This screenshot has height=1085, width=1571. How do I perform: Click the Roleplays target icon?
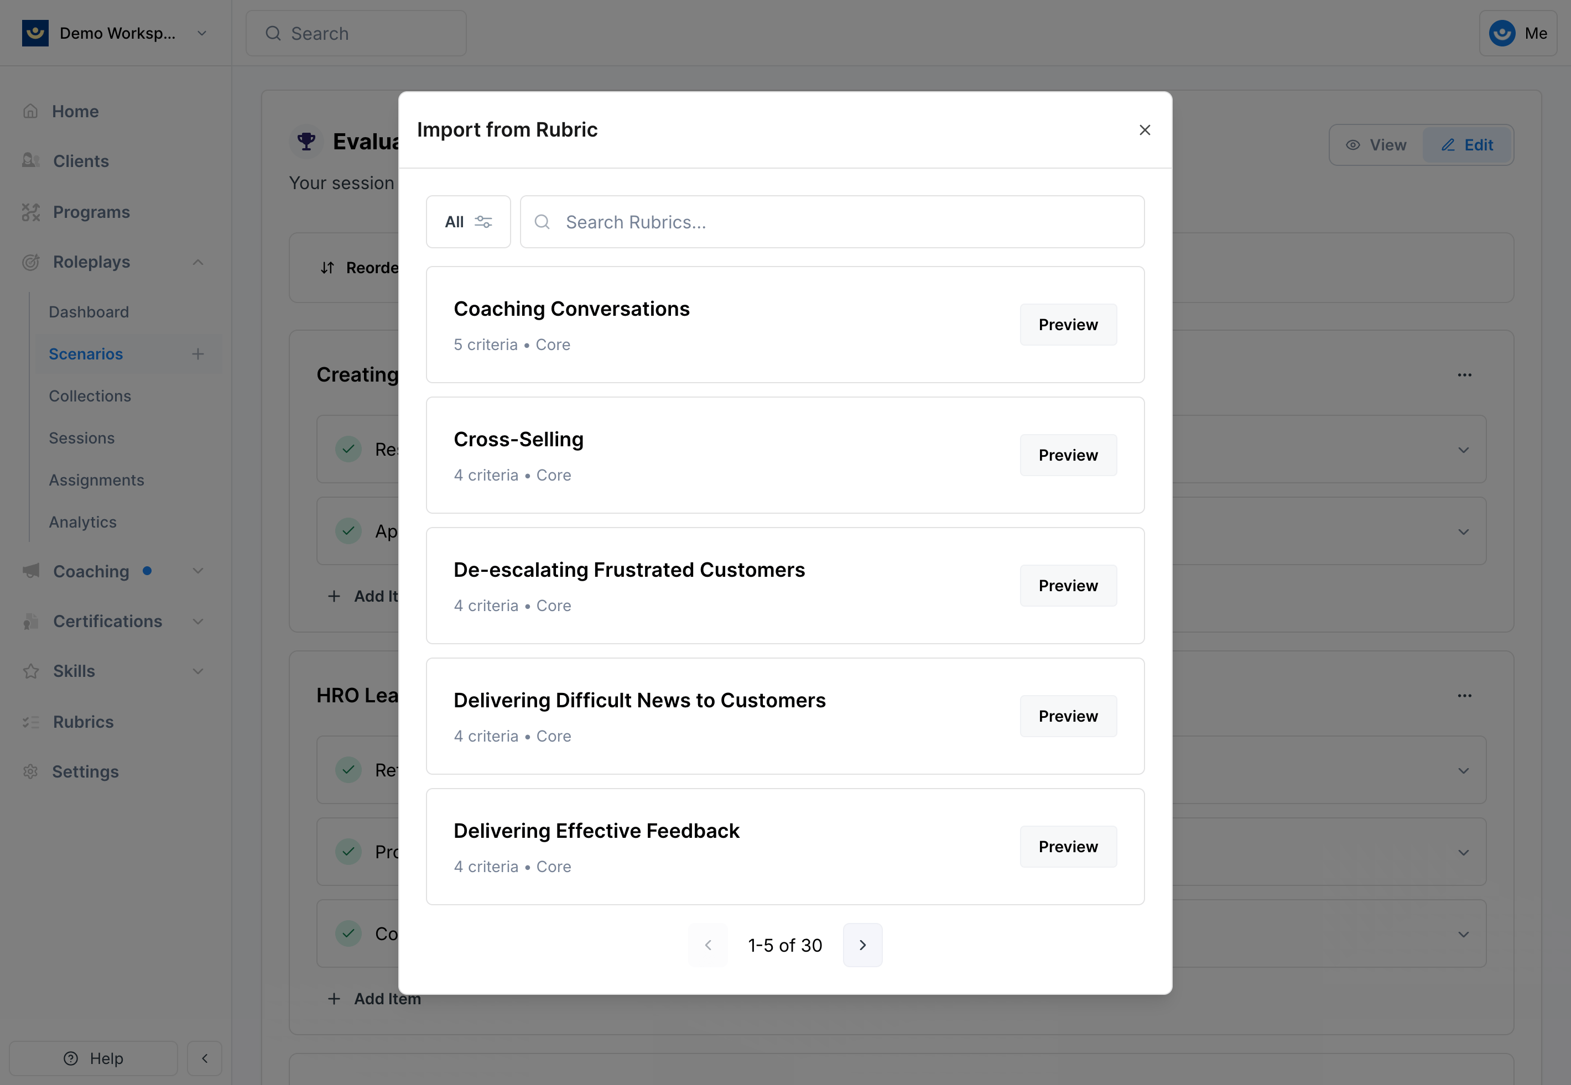tap(30, 263)
